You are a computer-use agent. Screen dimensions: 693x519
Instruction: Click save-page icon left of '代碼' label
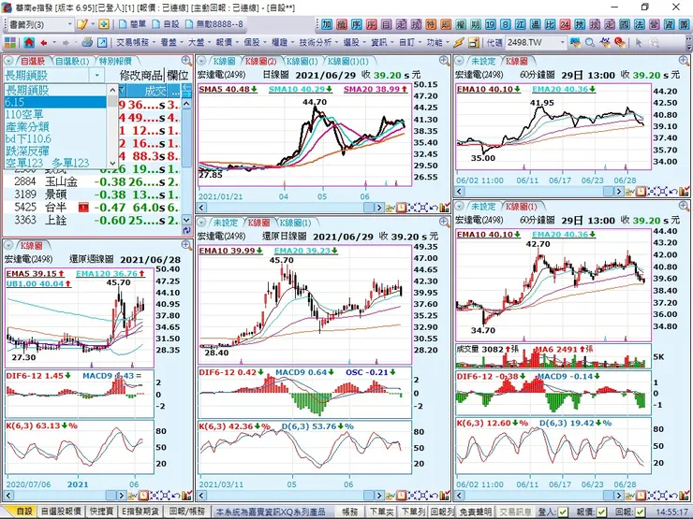[474, 42]
